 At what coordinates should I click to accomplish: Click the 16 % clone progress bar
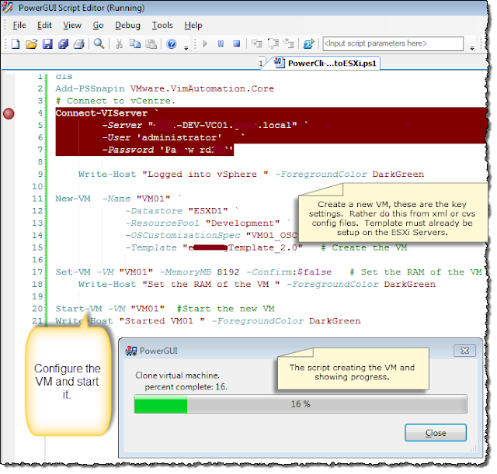(x=301, y=403)
